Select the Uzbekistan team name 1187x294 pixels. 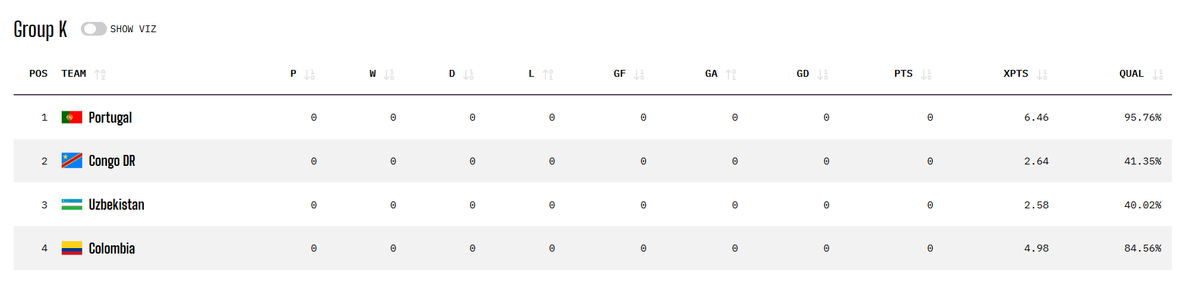coord(117,204)
